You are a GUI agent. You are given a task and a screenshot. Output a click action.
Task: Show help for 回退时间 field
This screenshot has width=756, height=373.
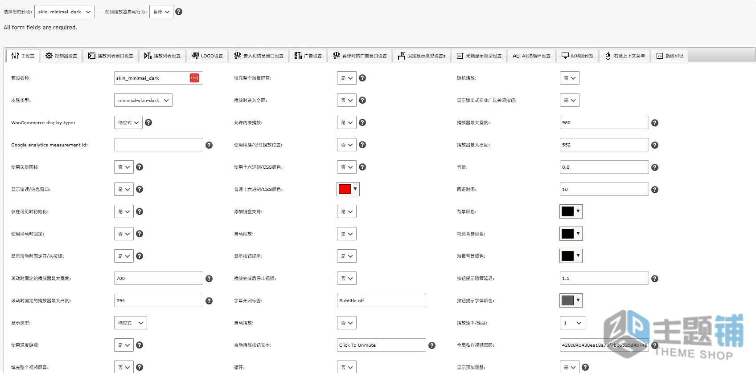click(x=655, y=190)
